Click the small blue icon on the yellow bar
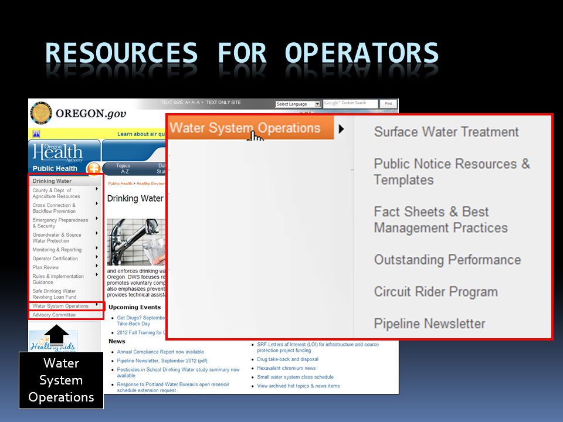Screen dimensions: 563x422 tap(36, 134)
